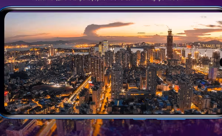
Task: Click the red neon sign at the left edge
Action: (x=6, y=93)
